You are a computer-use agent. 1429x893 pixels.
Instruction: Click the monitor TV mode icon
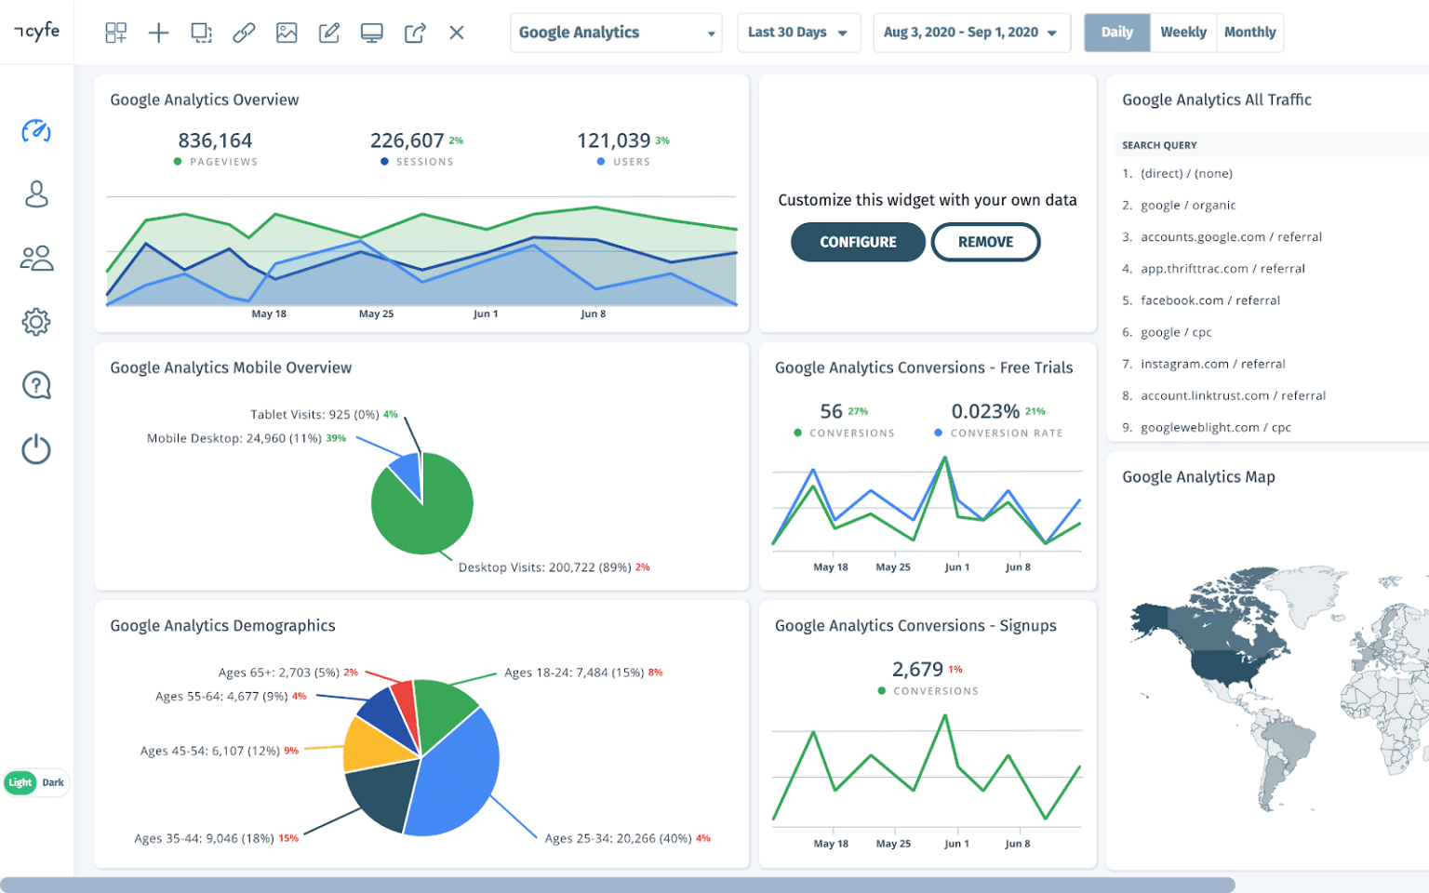coord(372,33)
